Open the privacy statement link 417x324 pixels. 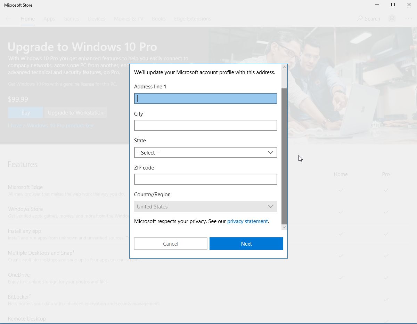247,221
